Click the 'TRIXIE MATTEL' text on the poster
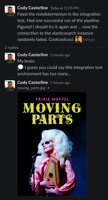 [52, 99]
